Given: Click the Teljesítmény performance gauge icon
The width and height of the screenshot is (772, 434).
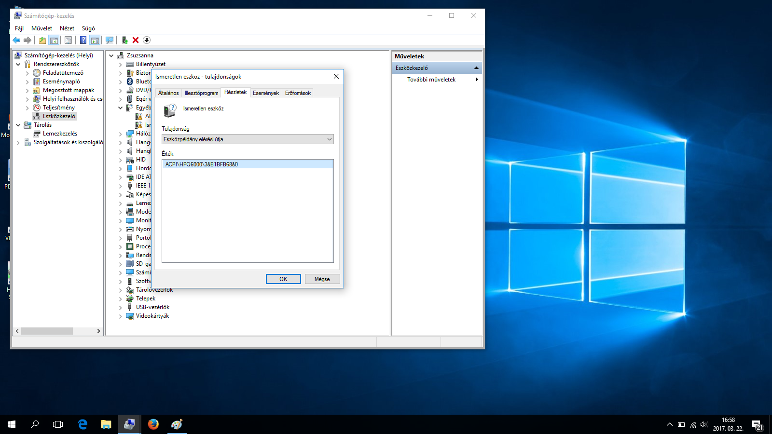Looking at the screenshot, I should 37,108.
